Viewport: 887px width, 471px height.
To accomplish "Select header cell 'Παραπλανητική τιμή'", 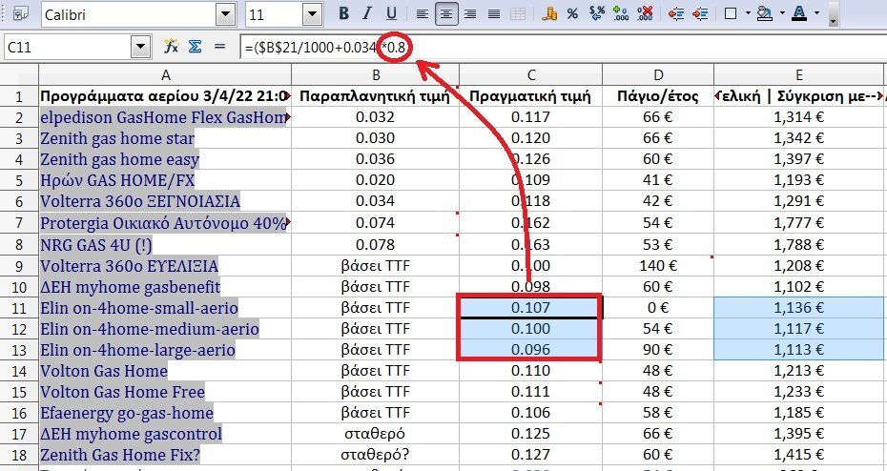I will (x=376, y=96).
